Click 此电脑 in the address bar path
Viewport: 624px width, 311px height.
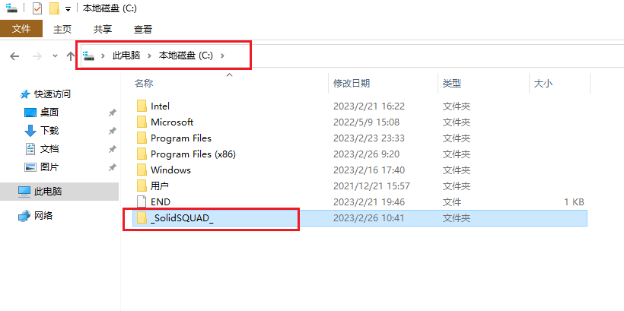[x=126, y=56]
